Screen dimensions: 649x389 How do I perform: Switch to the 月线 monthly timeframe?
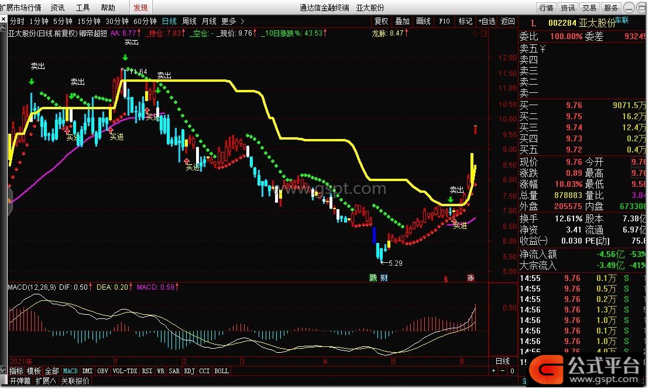(209, 21)
